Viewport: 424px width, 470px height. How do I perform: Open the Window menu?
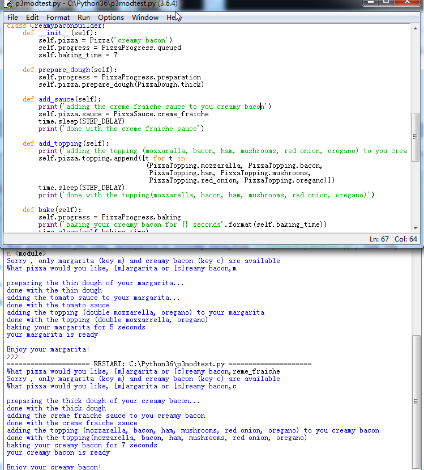coord(145,18)
